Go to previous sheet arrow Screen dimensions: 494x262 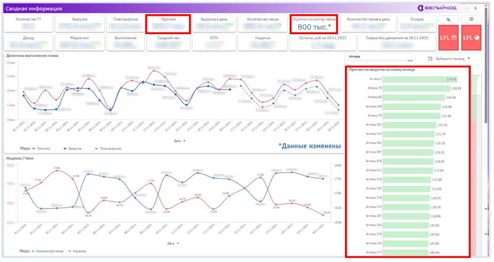467,8
